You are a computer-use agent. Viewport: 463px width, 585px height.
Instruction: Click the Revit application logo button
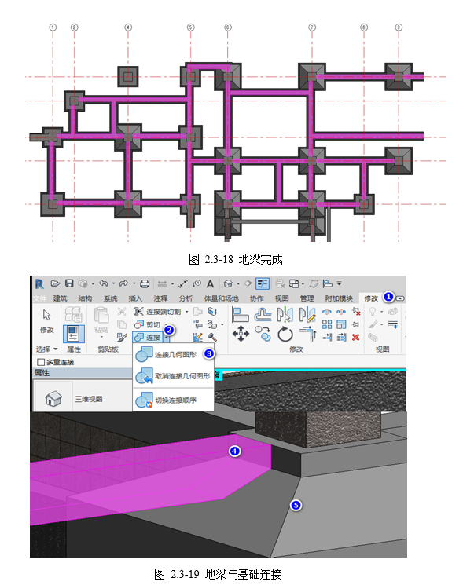pyautogui.click(x=39, y=284)
